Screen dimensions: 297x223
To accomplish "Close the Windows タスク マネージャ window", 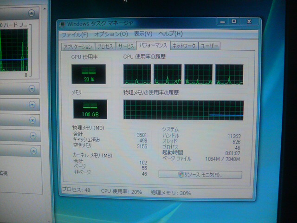I will 249,21.
